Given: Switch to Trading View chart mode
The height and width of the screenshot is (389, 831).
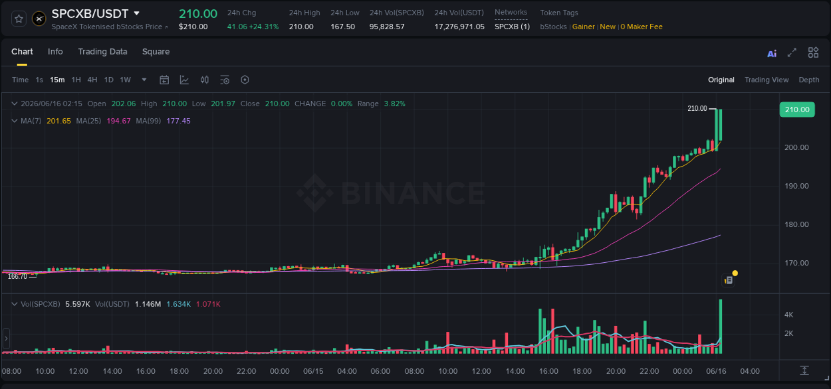Looking at the screenshot, I should click(767, 80).
